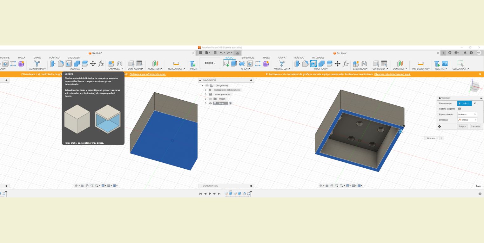This screenshot has width=484, height=243.
Task: Toggle the COMENTARIOS panel pin dot
Action: pyautogui.click(x=251, y=186)
